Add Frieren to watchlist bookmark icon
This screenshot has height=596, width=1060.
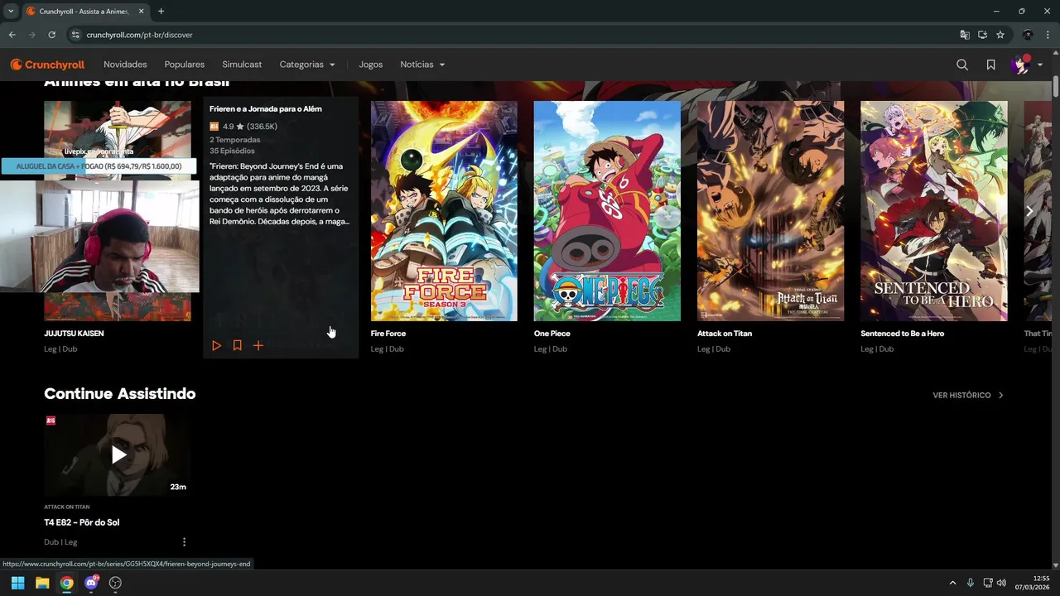click(237, 345)
